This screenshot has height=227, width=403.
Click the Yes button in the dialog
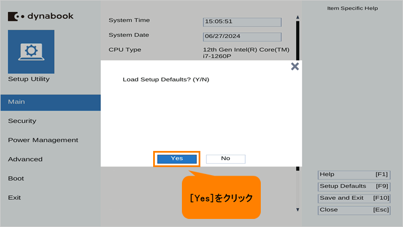pyautogui.click(x=177, y=158)
